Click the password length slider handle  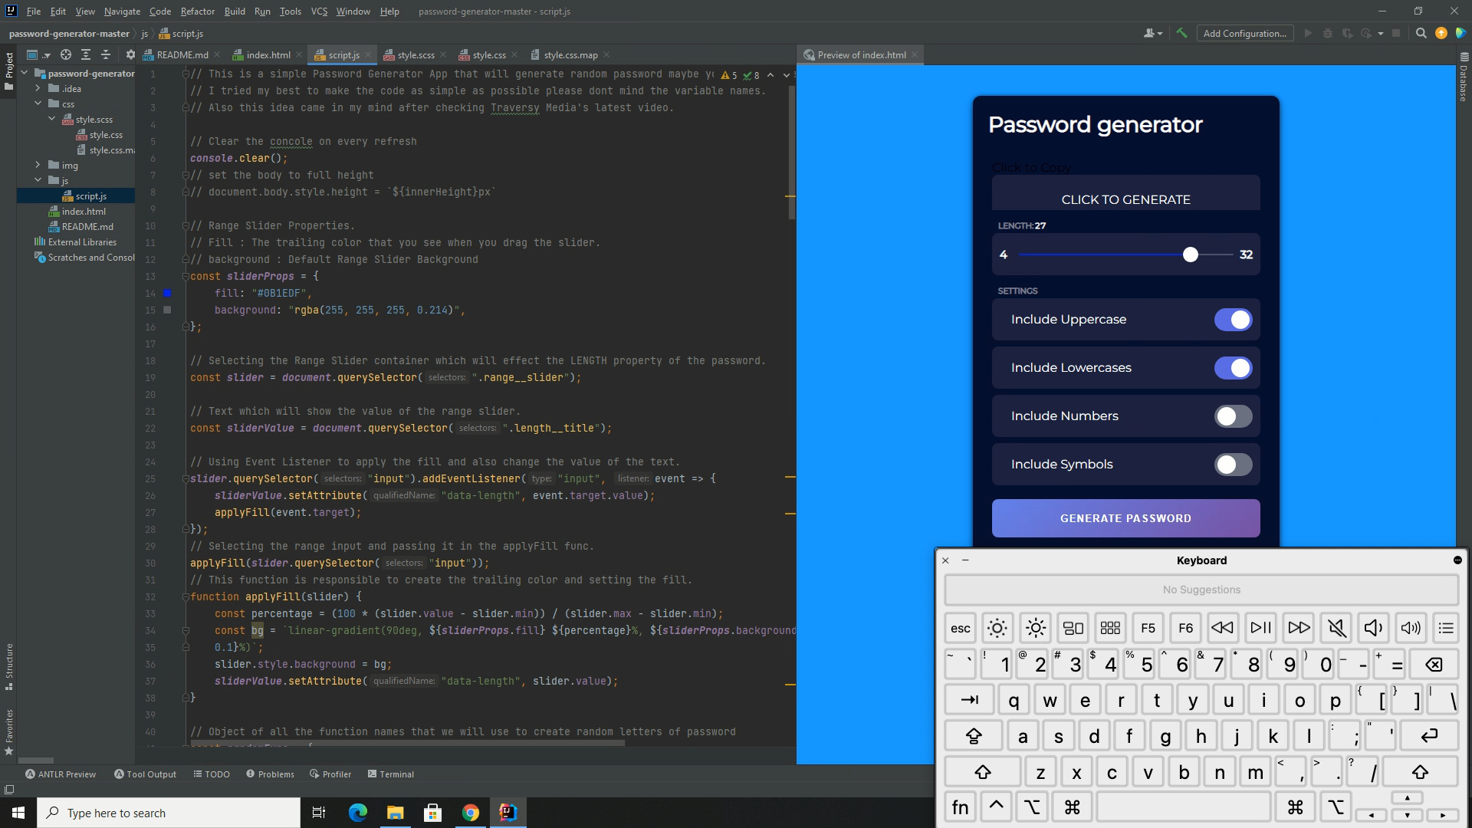pos(1190,255)
